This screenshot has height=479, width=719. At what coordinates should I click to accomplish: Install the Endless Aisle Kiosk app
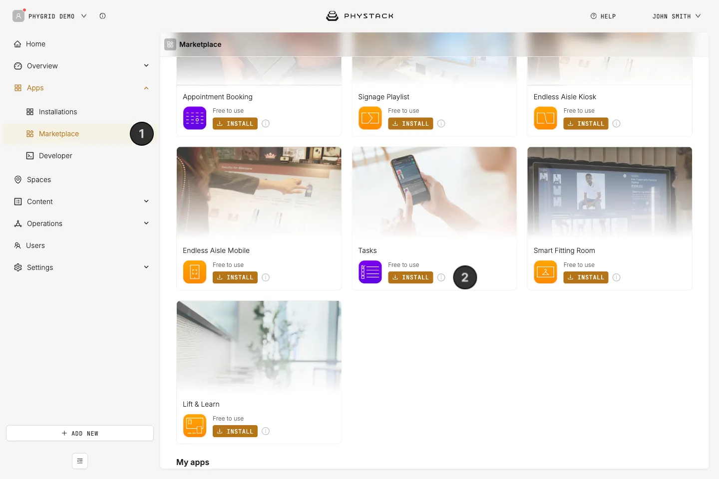pyautogui.click(x=586, y=123)
